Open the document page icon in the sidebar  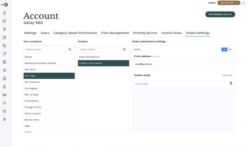click(x=4, y=78)
